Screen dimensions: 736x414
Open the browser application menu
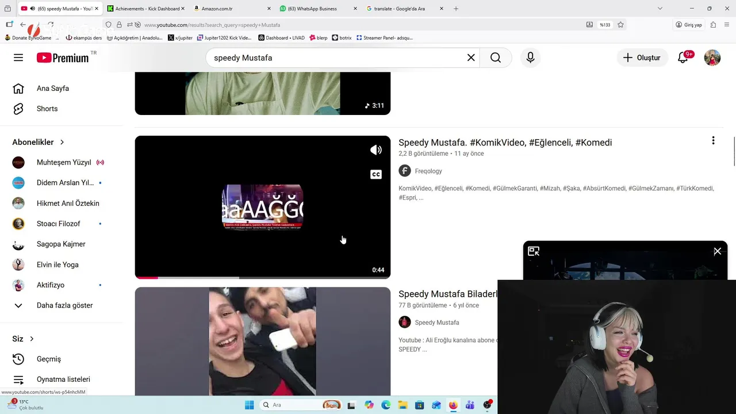coord(727,25)
